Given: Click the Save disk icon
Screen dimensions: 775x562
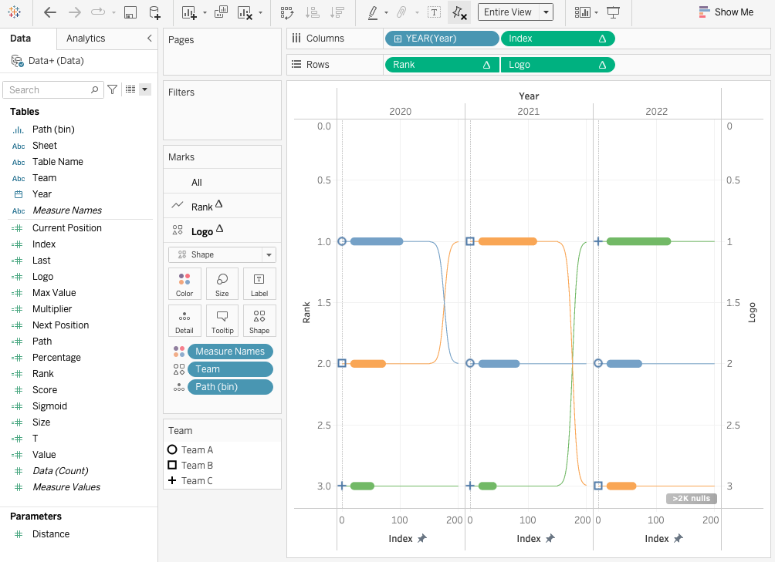Looking at the screenshot, I should (x=130, y=13).
